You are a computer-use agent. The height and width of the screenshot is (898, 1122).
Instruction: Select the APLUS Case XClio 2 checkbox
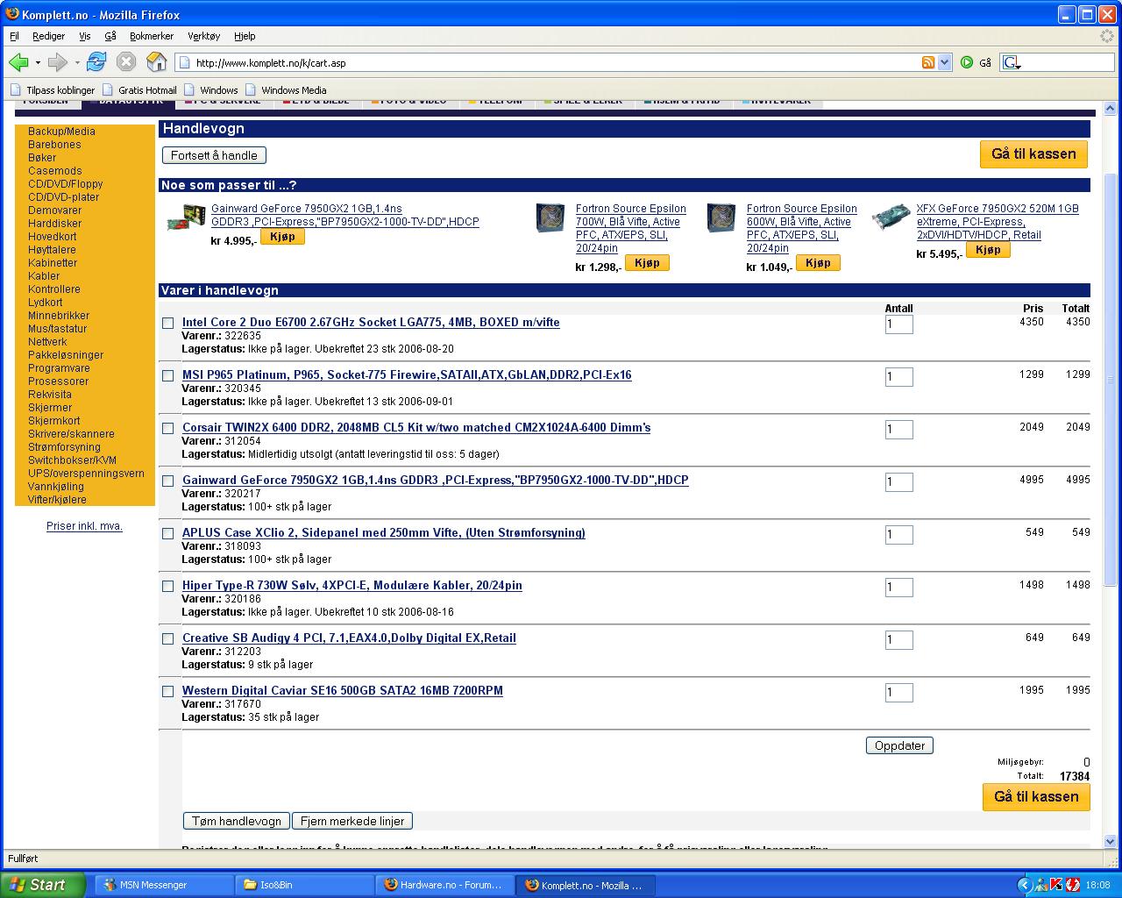(168, 533)
